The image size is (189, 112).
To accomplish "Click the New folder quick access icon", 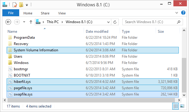I will [21, 5].
